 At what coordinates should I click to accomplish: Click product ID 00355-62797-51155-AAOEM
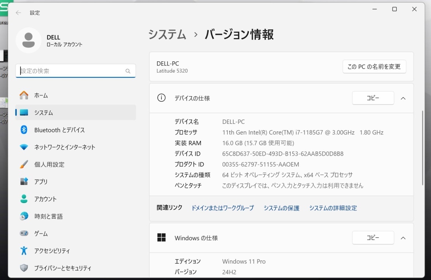click(260, 164)
